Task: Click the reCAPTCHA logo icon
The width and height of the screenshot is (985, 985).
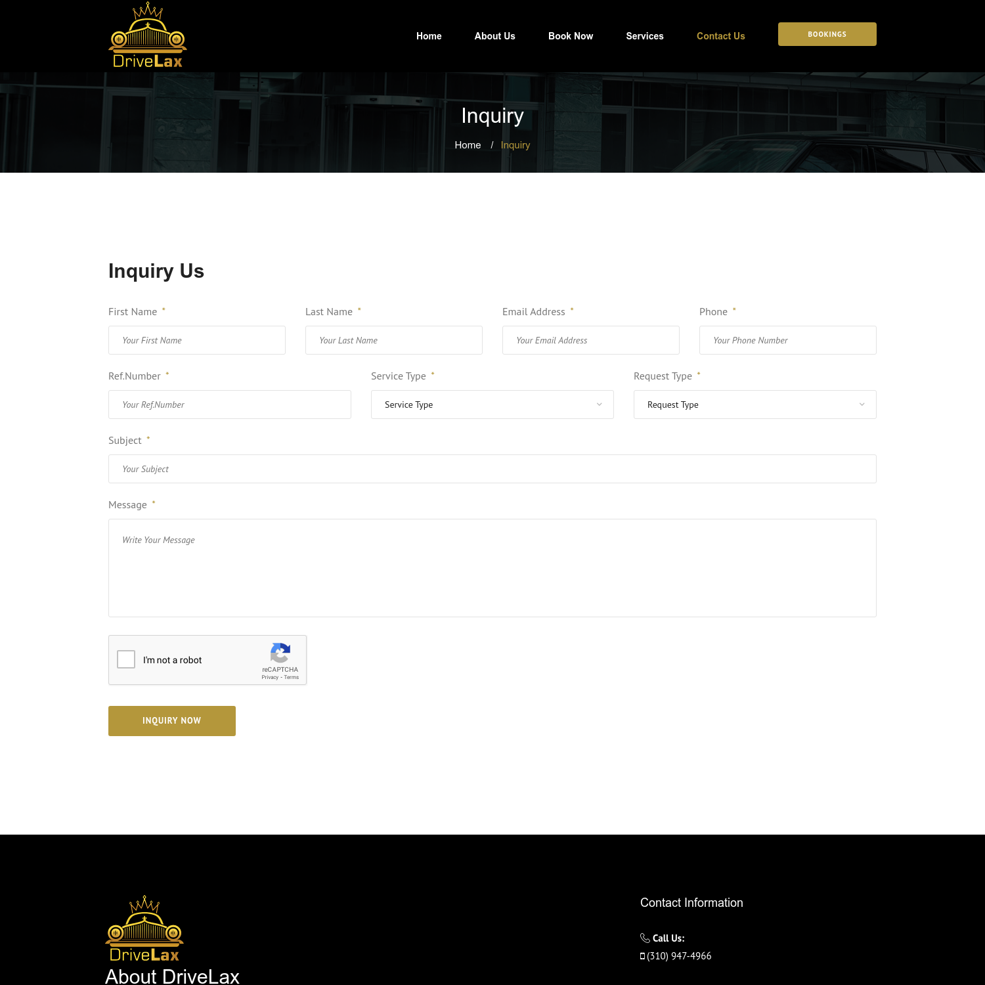Action: pos(280,653)
